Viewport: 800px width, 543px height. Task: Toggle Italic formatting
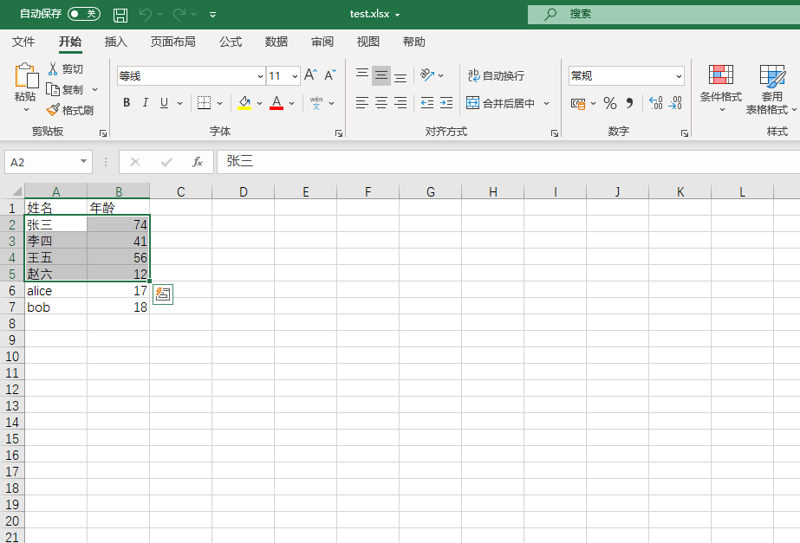pyautogui.click(x=145, y=103)
